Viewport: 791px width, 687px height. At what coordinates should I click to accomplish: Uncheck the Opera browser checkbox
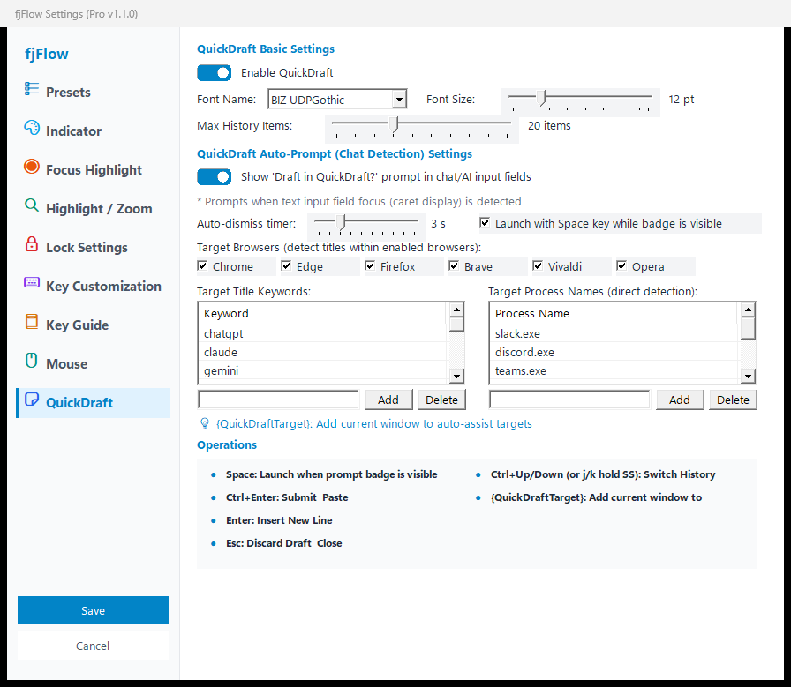click(621, 266)
